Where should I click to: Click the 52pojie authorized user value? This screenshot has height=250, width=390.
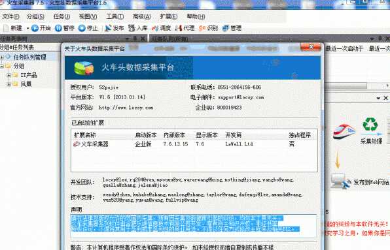click(x=109, y=87)
